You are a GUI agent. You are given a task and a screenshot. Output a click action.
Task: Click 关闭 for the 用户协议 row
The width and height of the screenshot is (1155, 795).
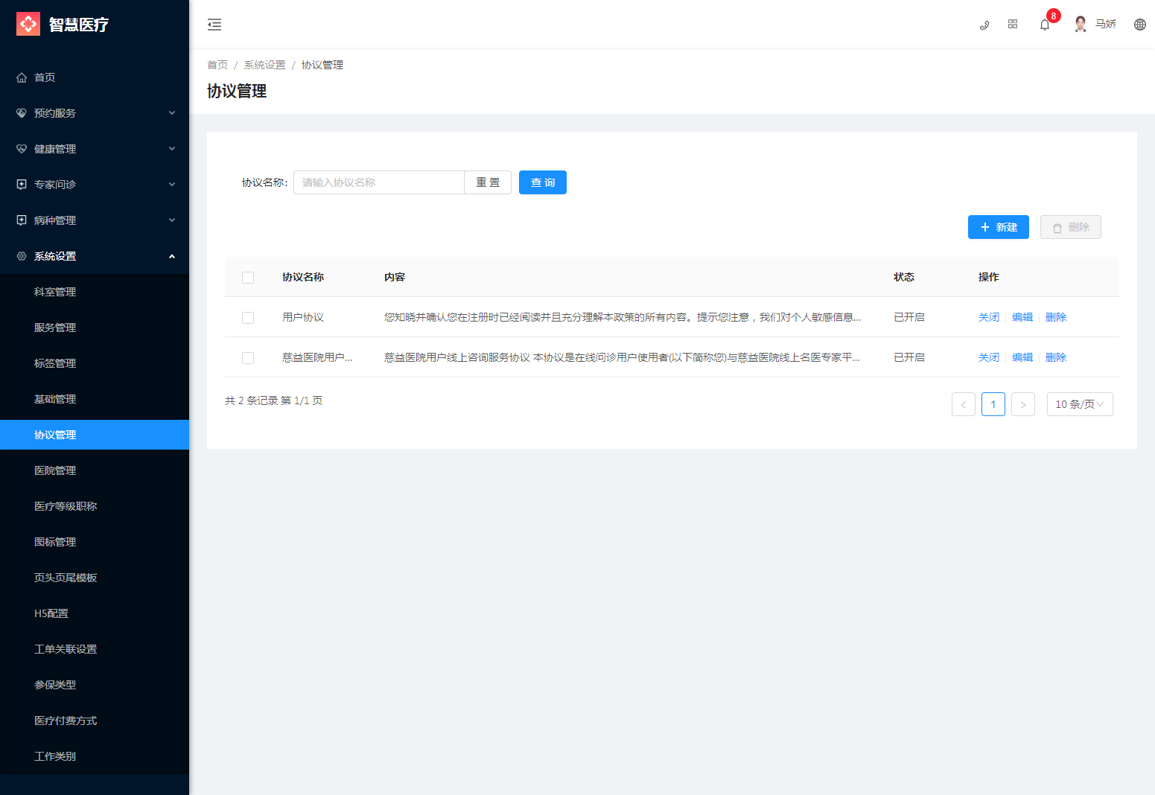pyautogui.click(x=989, y=317)
